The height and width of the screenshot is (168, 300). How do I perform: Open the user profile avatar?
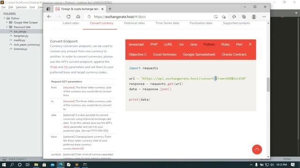pyautogui.click(x=254, y=17)
